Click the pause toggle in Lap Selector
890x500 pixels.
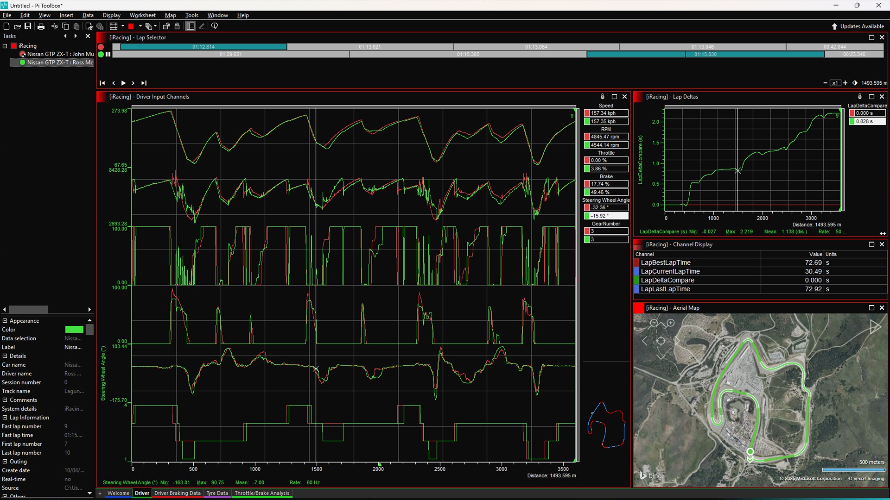pyautogui.click(x=108, y=54)
